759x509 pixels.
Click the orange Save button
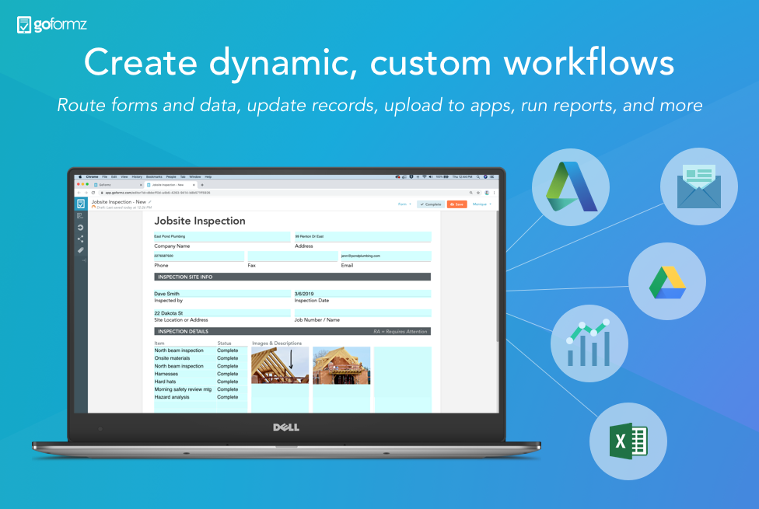coord(456,204)
